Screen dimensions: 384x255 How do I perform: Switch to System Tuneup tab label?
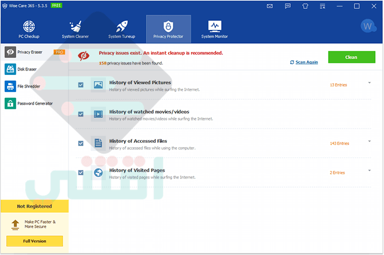click(x=122, y=37)
